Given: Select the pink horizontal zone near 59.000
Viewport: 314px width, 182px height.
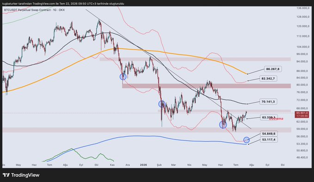Looking at the screenshot, I should (147, 130).
